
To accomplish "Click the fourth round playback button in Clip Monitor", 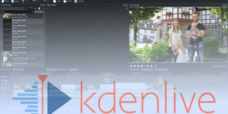I will 142,66.
